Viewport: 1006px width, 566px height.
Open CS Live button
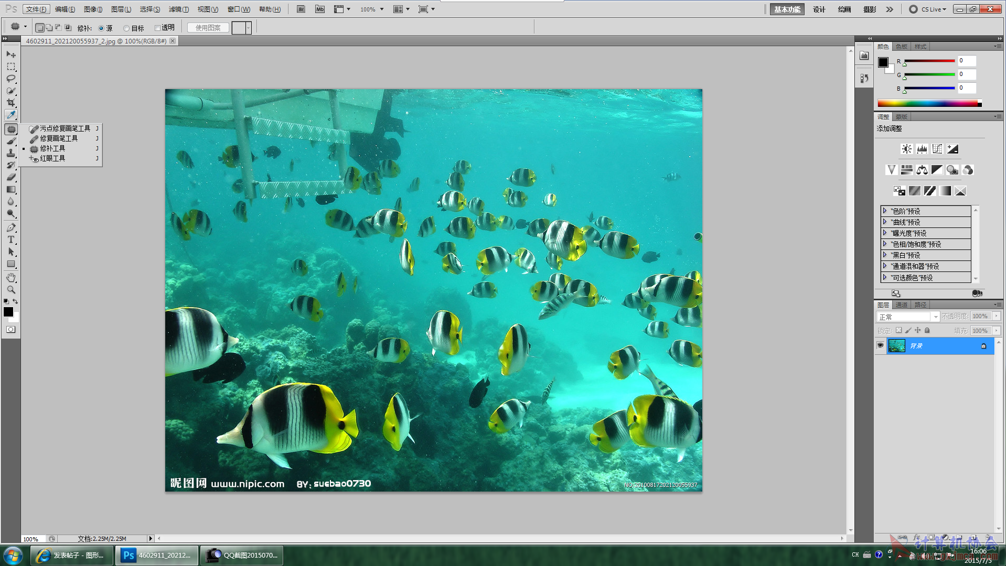coord(927,9)
